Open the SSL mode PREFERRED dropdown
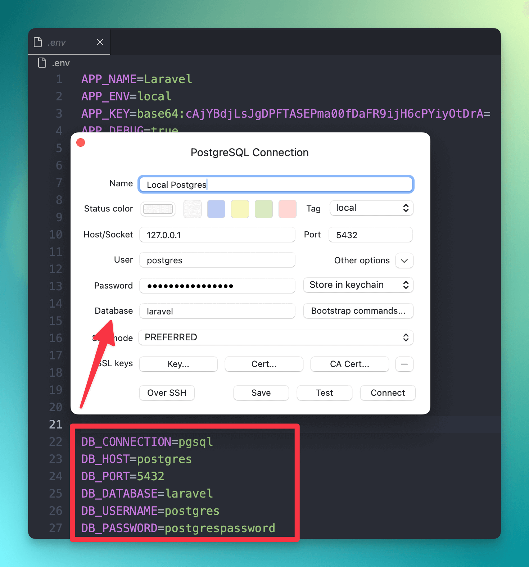This screenshot has width=529, height=567. (276, 337)
